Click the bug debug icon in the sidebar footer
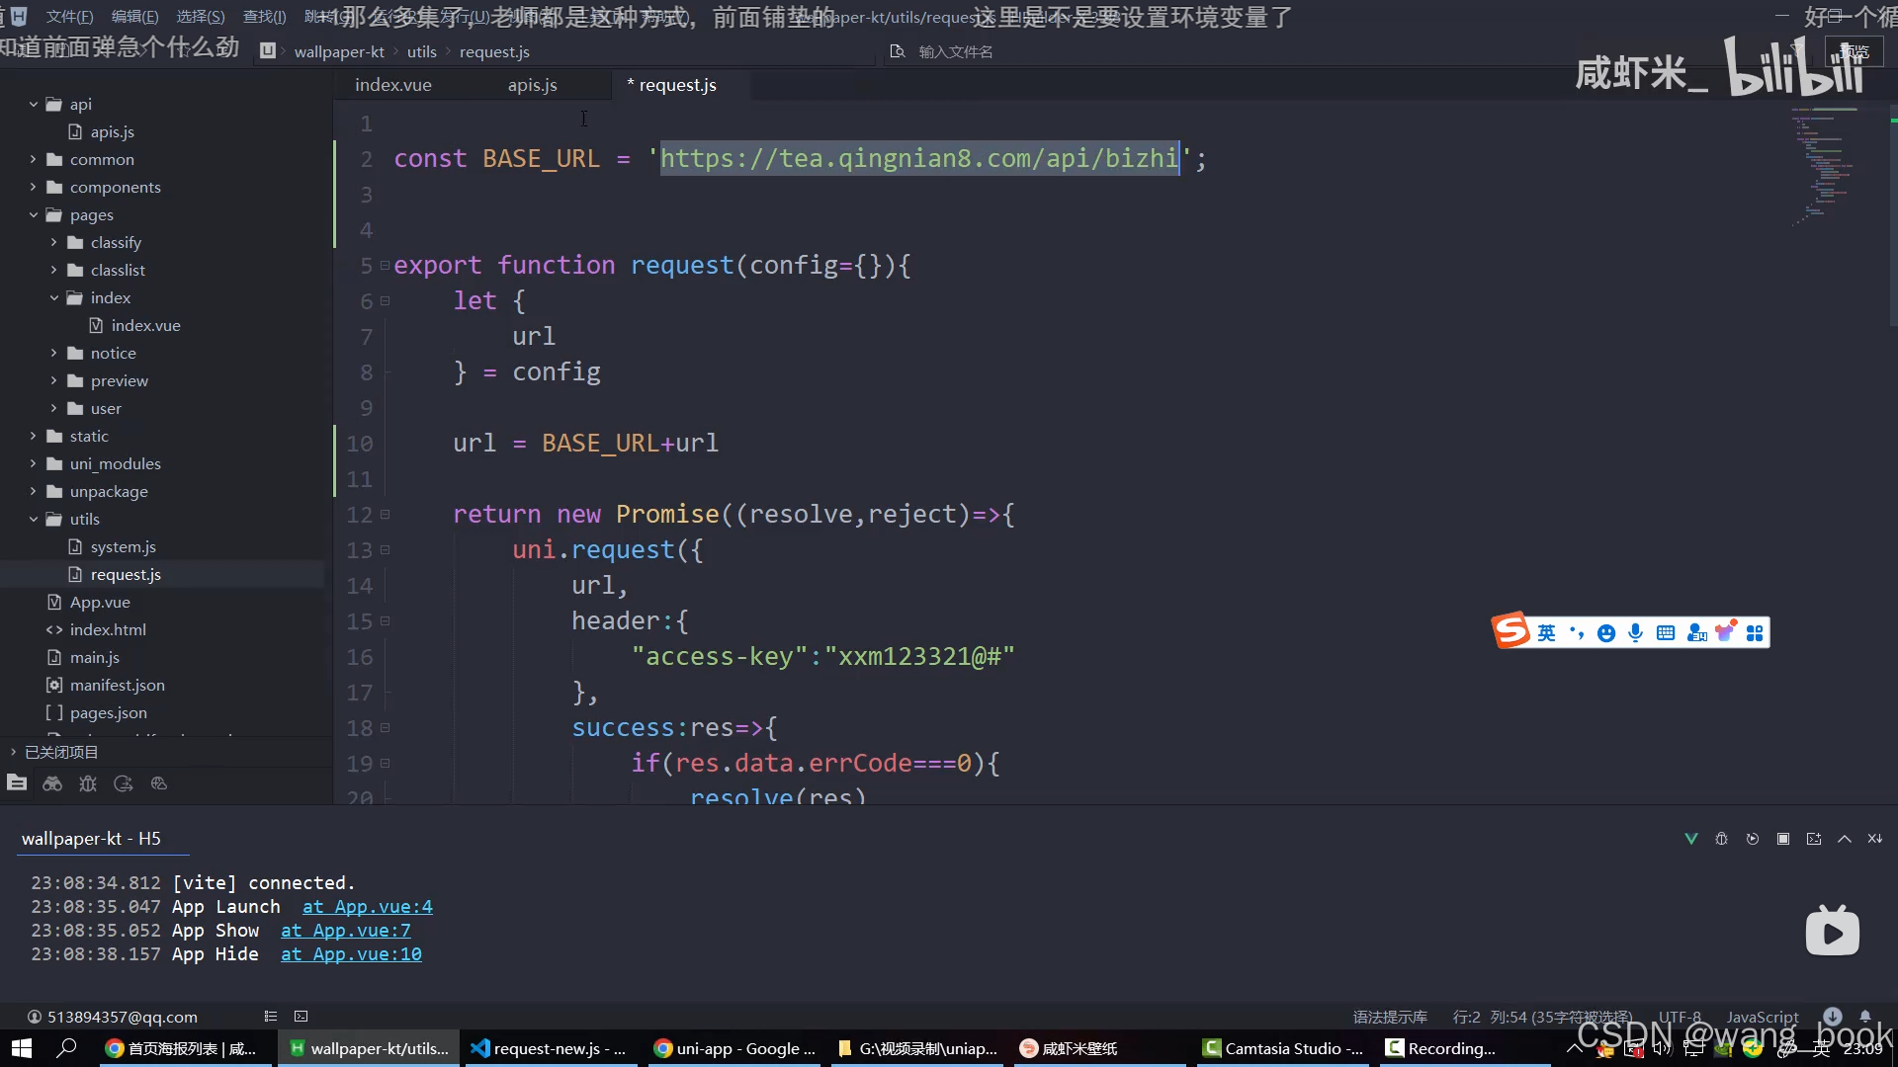This screenshot has height=1067, width=1898. 88,783
